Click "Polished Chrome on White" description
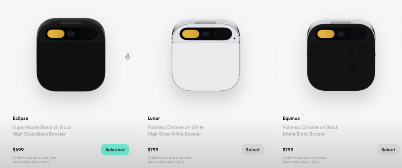 tap(176, 127)
